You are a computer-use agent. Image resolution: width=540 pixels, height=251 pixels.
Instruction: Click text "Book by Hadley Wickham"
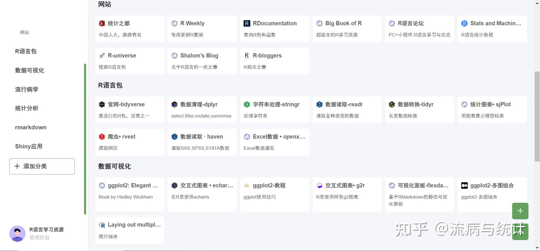point(126,197)
